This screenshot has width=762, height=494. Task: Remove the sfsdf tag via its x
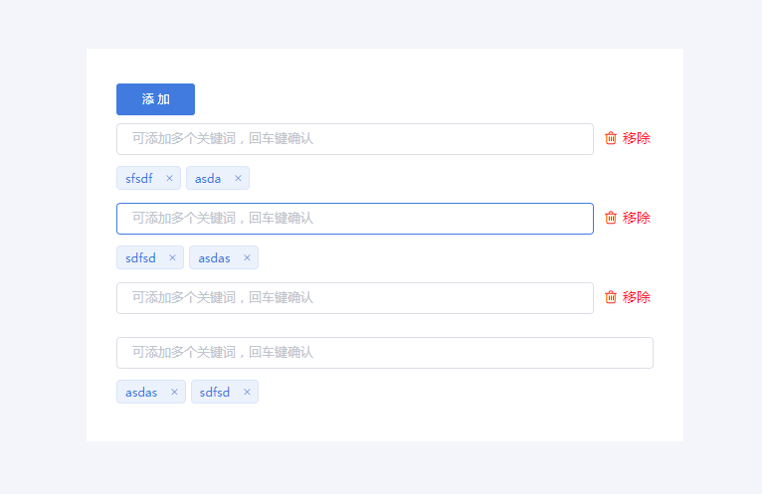(169, 178)
